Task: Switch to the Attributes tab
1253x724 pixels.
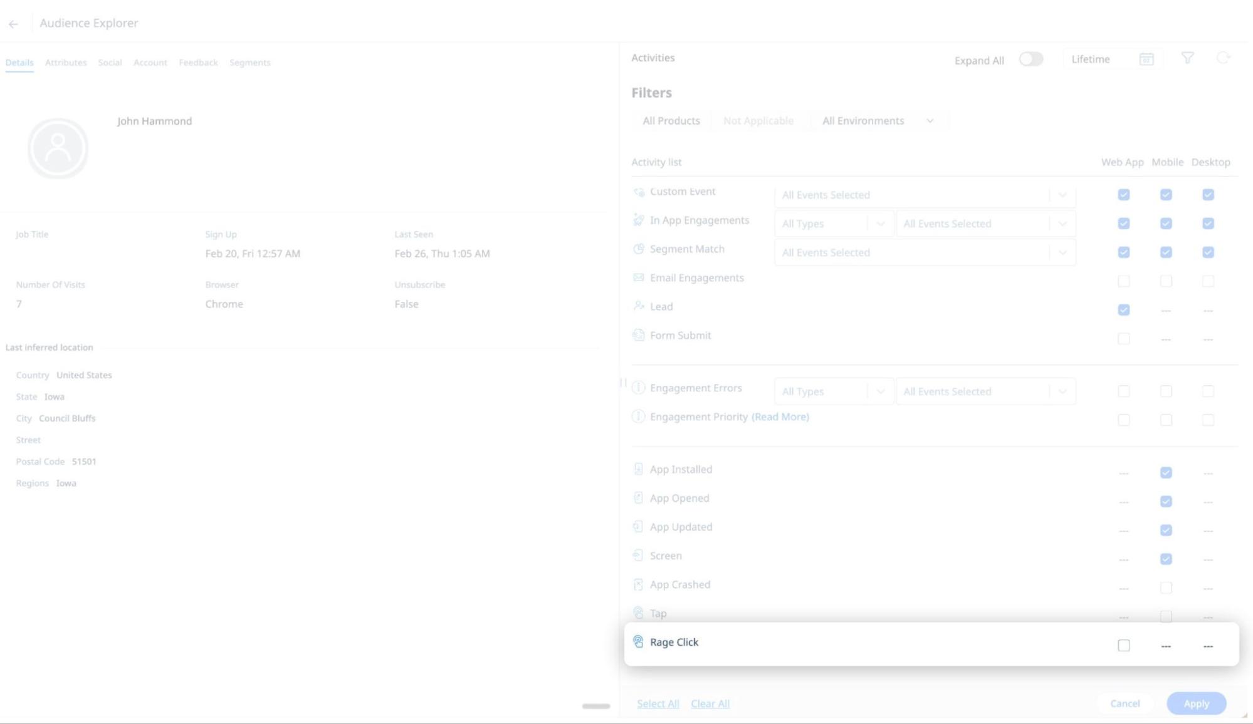Action: [65, 63]
